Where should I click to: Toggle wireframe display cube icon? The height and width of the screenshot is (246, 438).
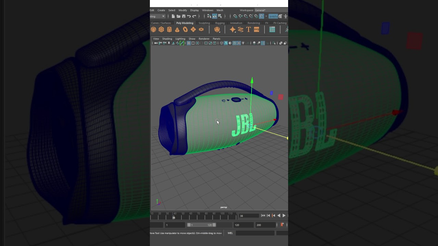pos(221,43)
